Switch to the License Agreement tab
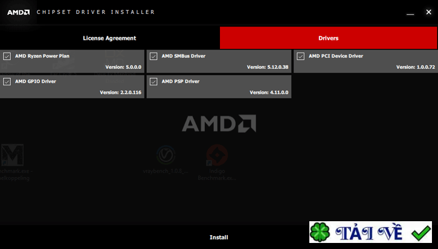Viewport: 438px width, 249px height. pos(109,38)
